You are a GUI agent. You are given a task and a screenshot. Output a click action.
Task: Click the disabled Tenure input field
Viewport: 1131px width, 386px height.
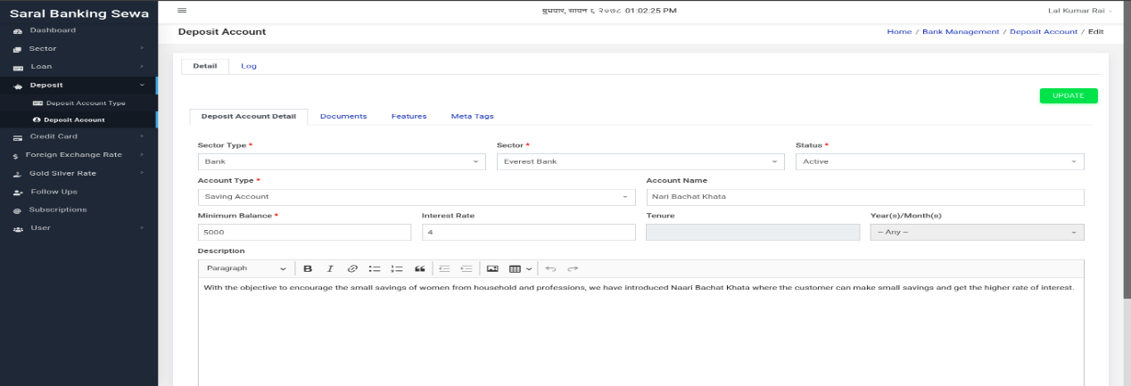(753, 232)
